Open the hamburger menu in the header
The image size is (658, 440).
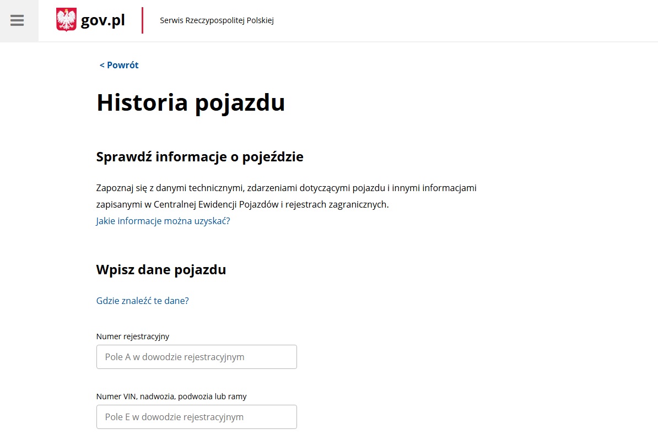tap(17, 20)
